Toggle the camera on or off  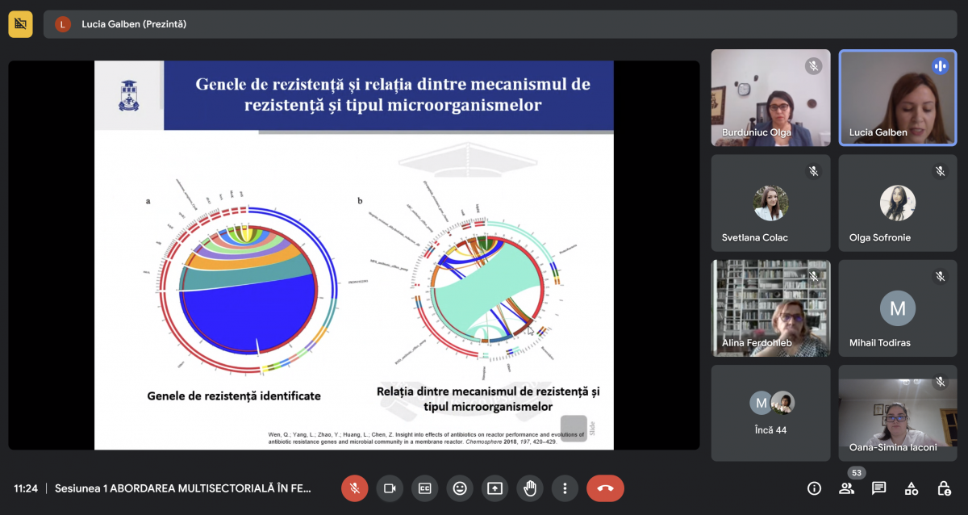[389, 488]
